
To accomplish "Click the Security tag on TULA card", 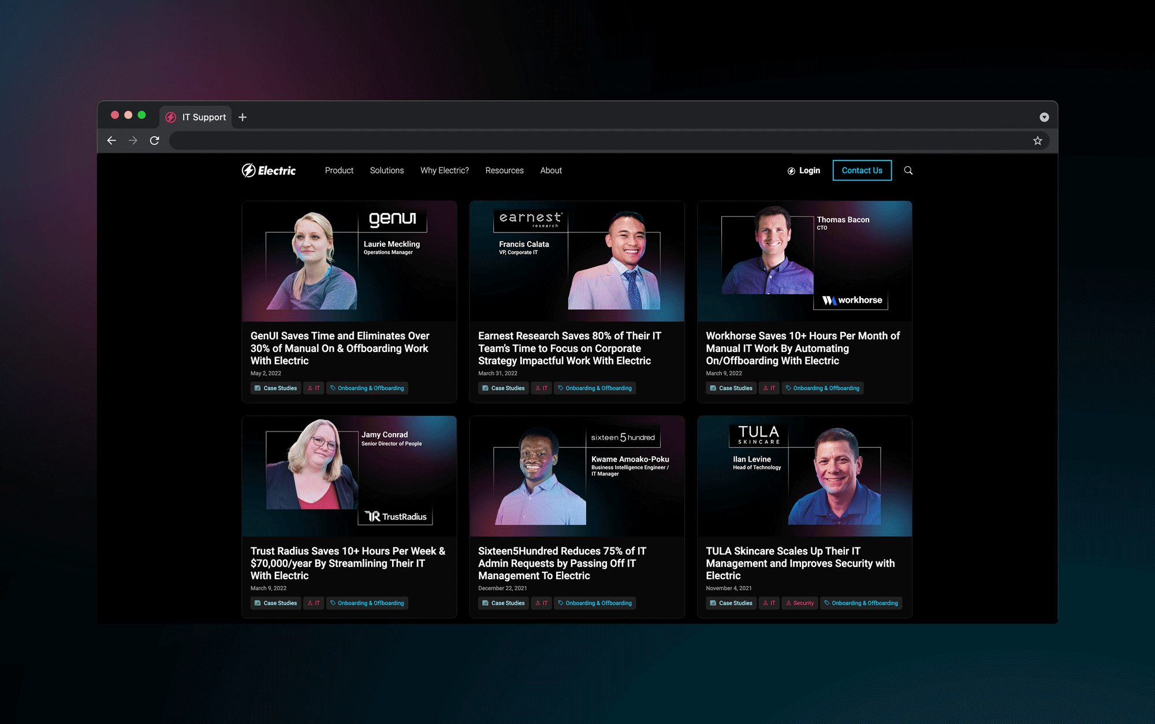I will tap(800, 603).
